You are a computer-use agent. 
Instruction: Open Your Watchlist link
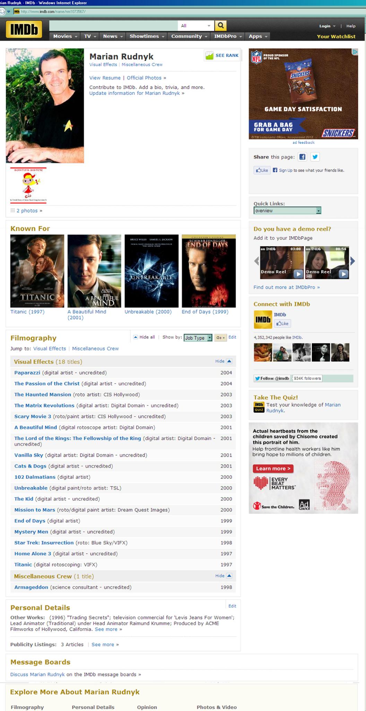coord(336,36)
